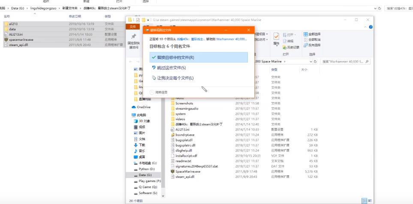Open Properties (属性) in the ribbon

coord(276,39)
